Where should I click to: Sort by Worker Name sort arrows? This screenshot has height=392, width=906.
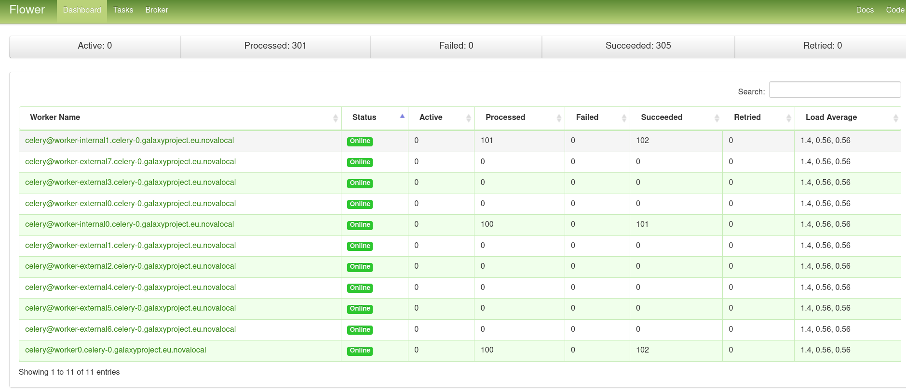pos(335,118)
